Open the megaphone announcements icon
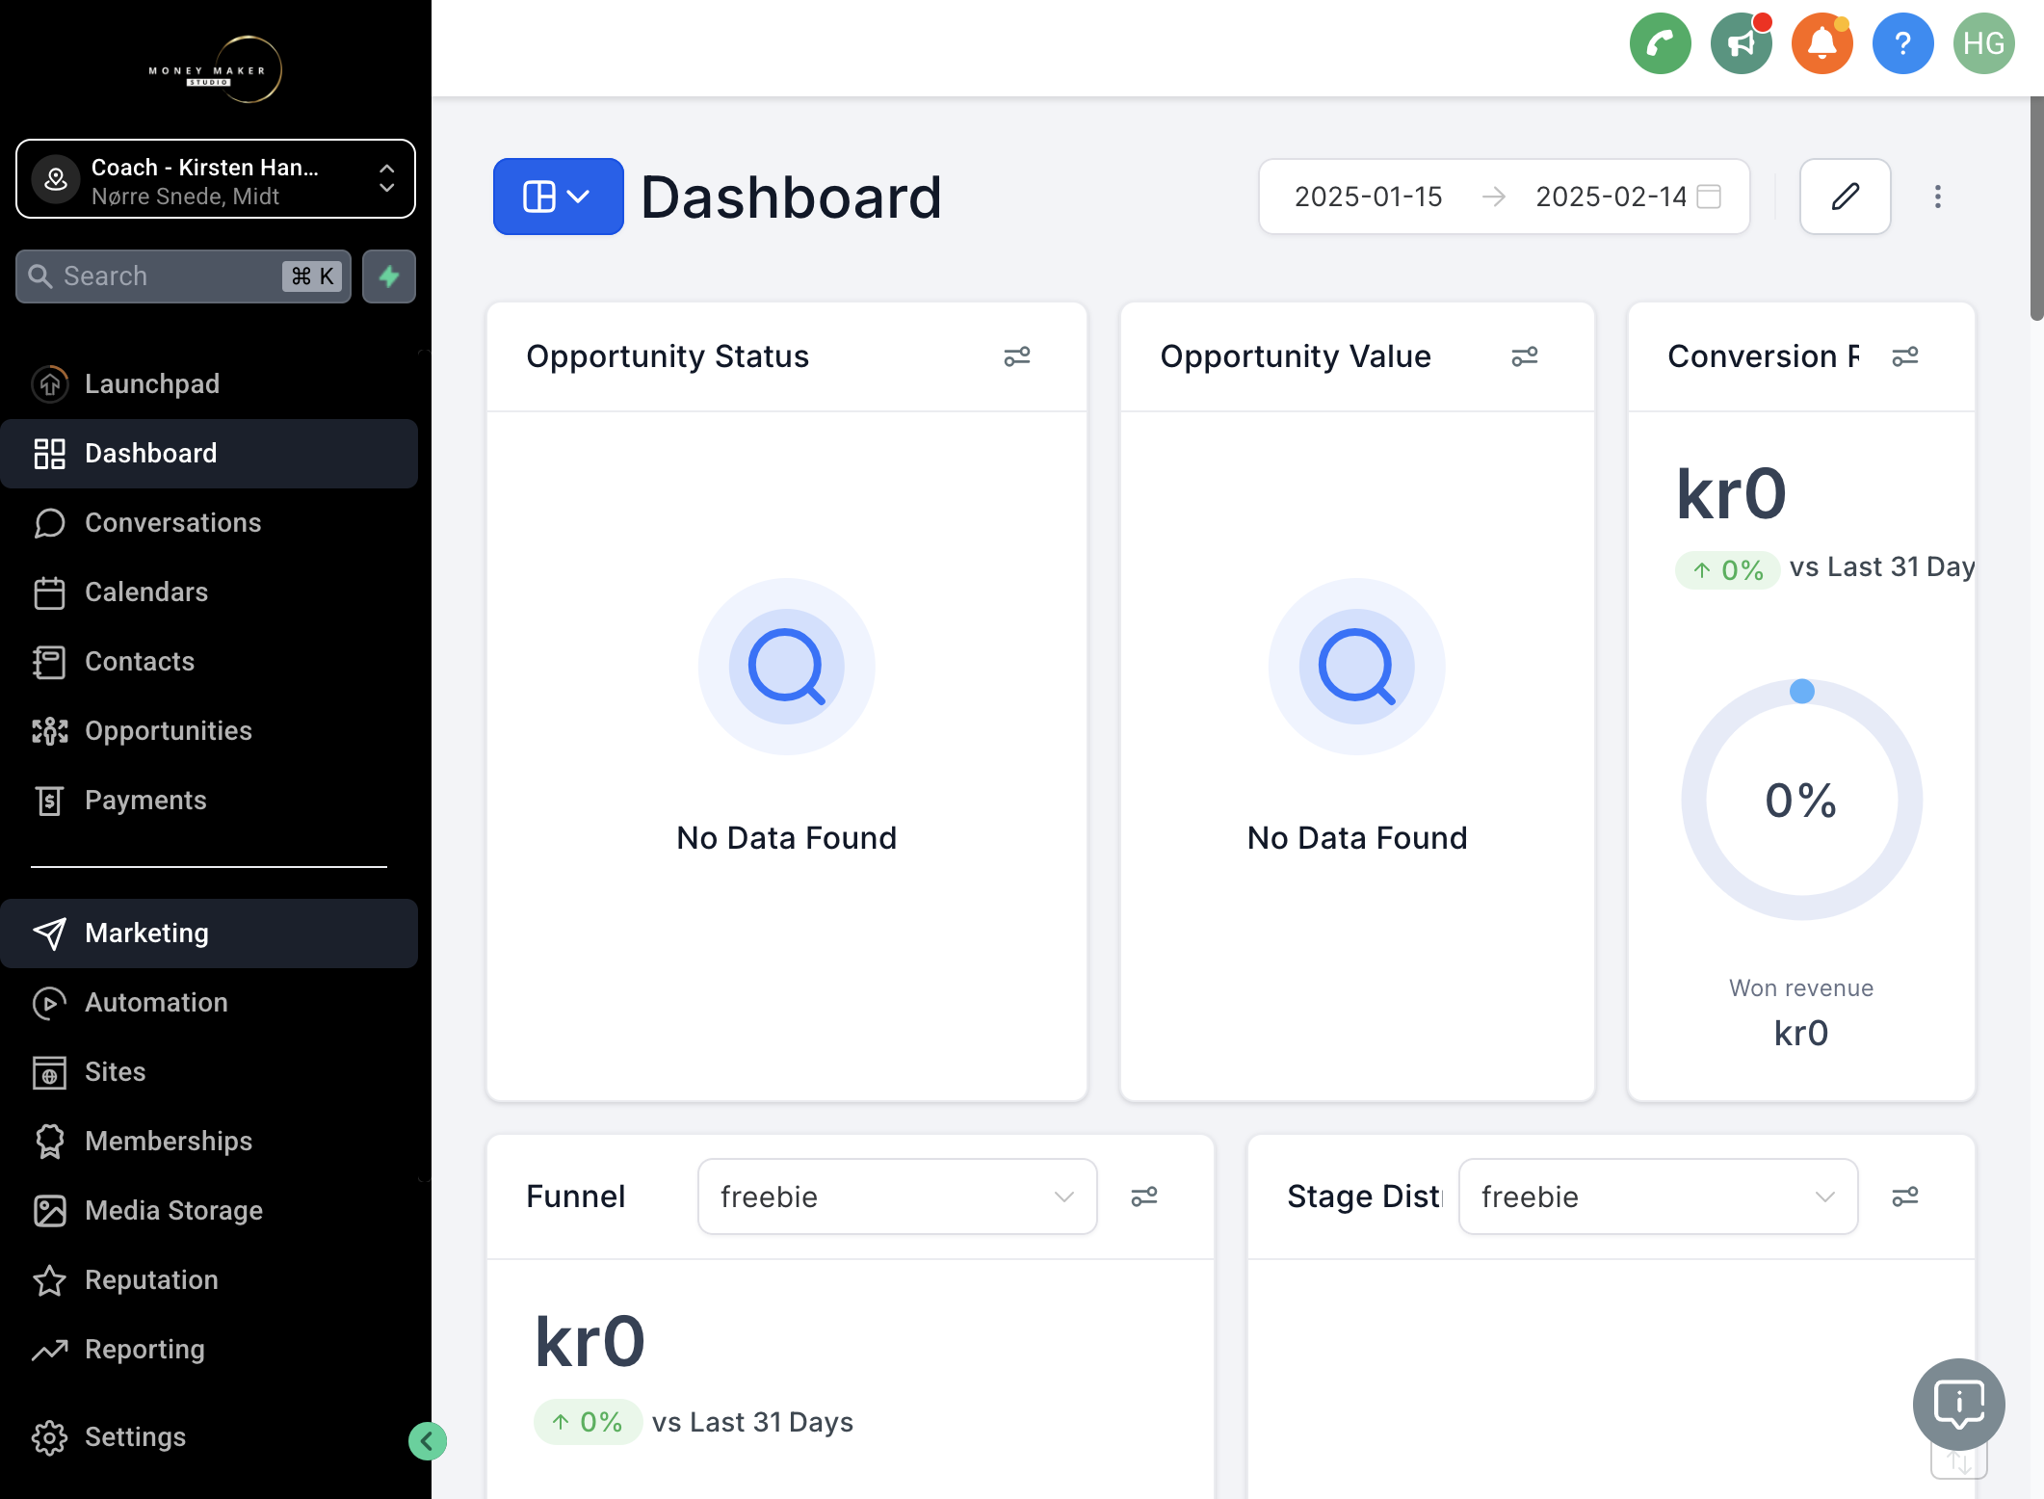 [1741, 43]
